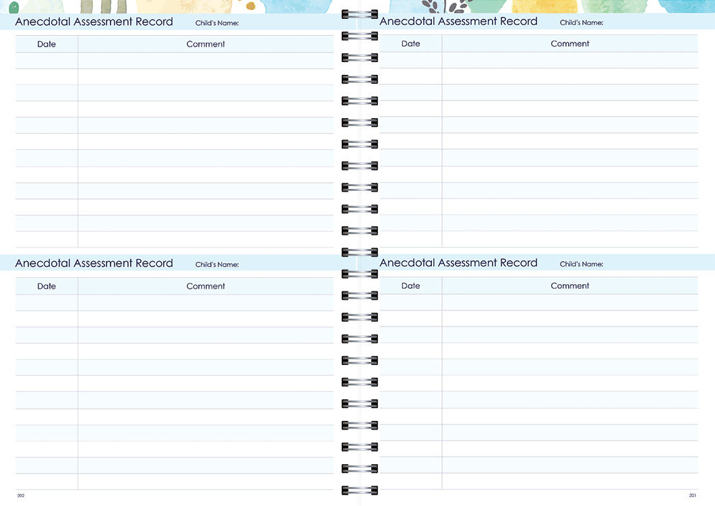Screen dimensions: 715x506
Task: Select the bottom-right Anecdotal Assessment Record heading
Action: tap(458, 262)
